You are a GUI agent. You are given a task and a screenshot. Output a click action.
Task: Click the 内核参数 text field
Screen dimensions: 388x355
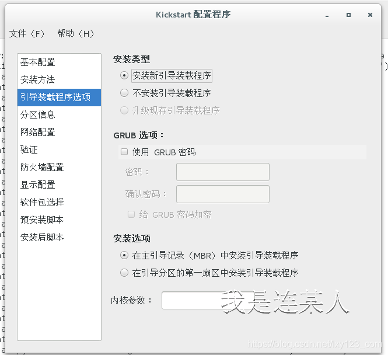tap(208, 300)
